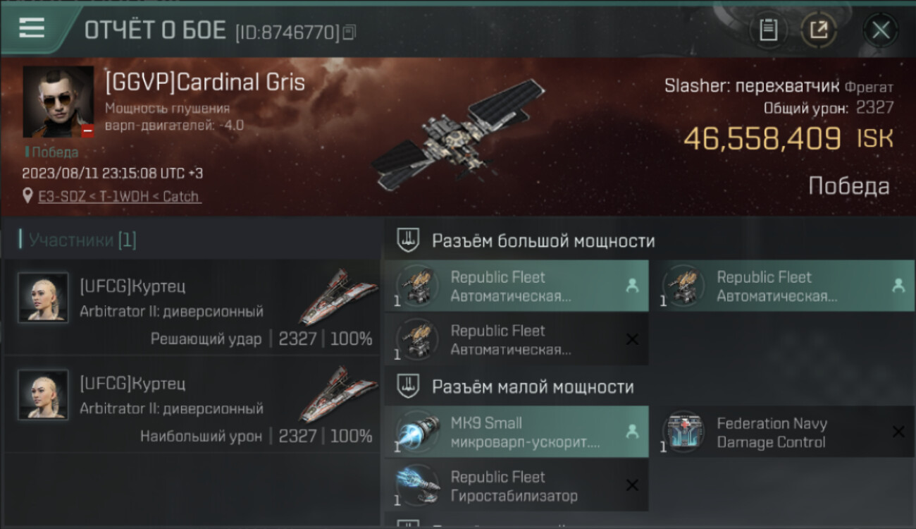916x529 pixels.
Task: Click the 46,558,409 ISK value
Action: pos(788,139)
